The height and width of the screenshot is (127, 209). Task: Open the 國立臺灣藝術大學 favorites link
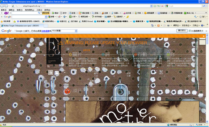coord(193,21)
